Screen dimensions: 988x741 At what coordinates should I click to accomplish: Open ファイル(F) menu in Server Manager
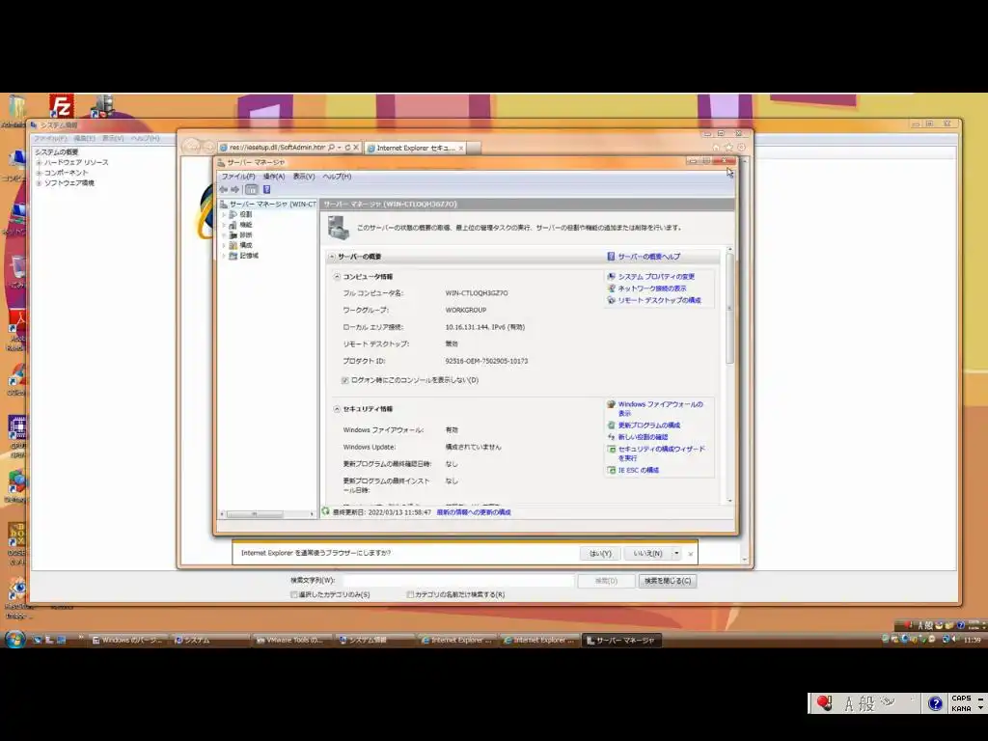coord(238,177)
